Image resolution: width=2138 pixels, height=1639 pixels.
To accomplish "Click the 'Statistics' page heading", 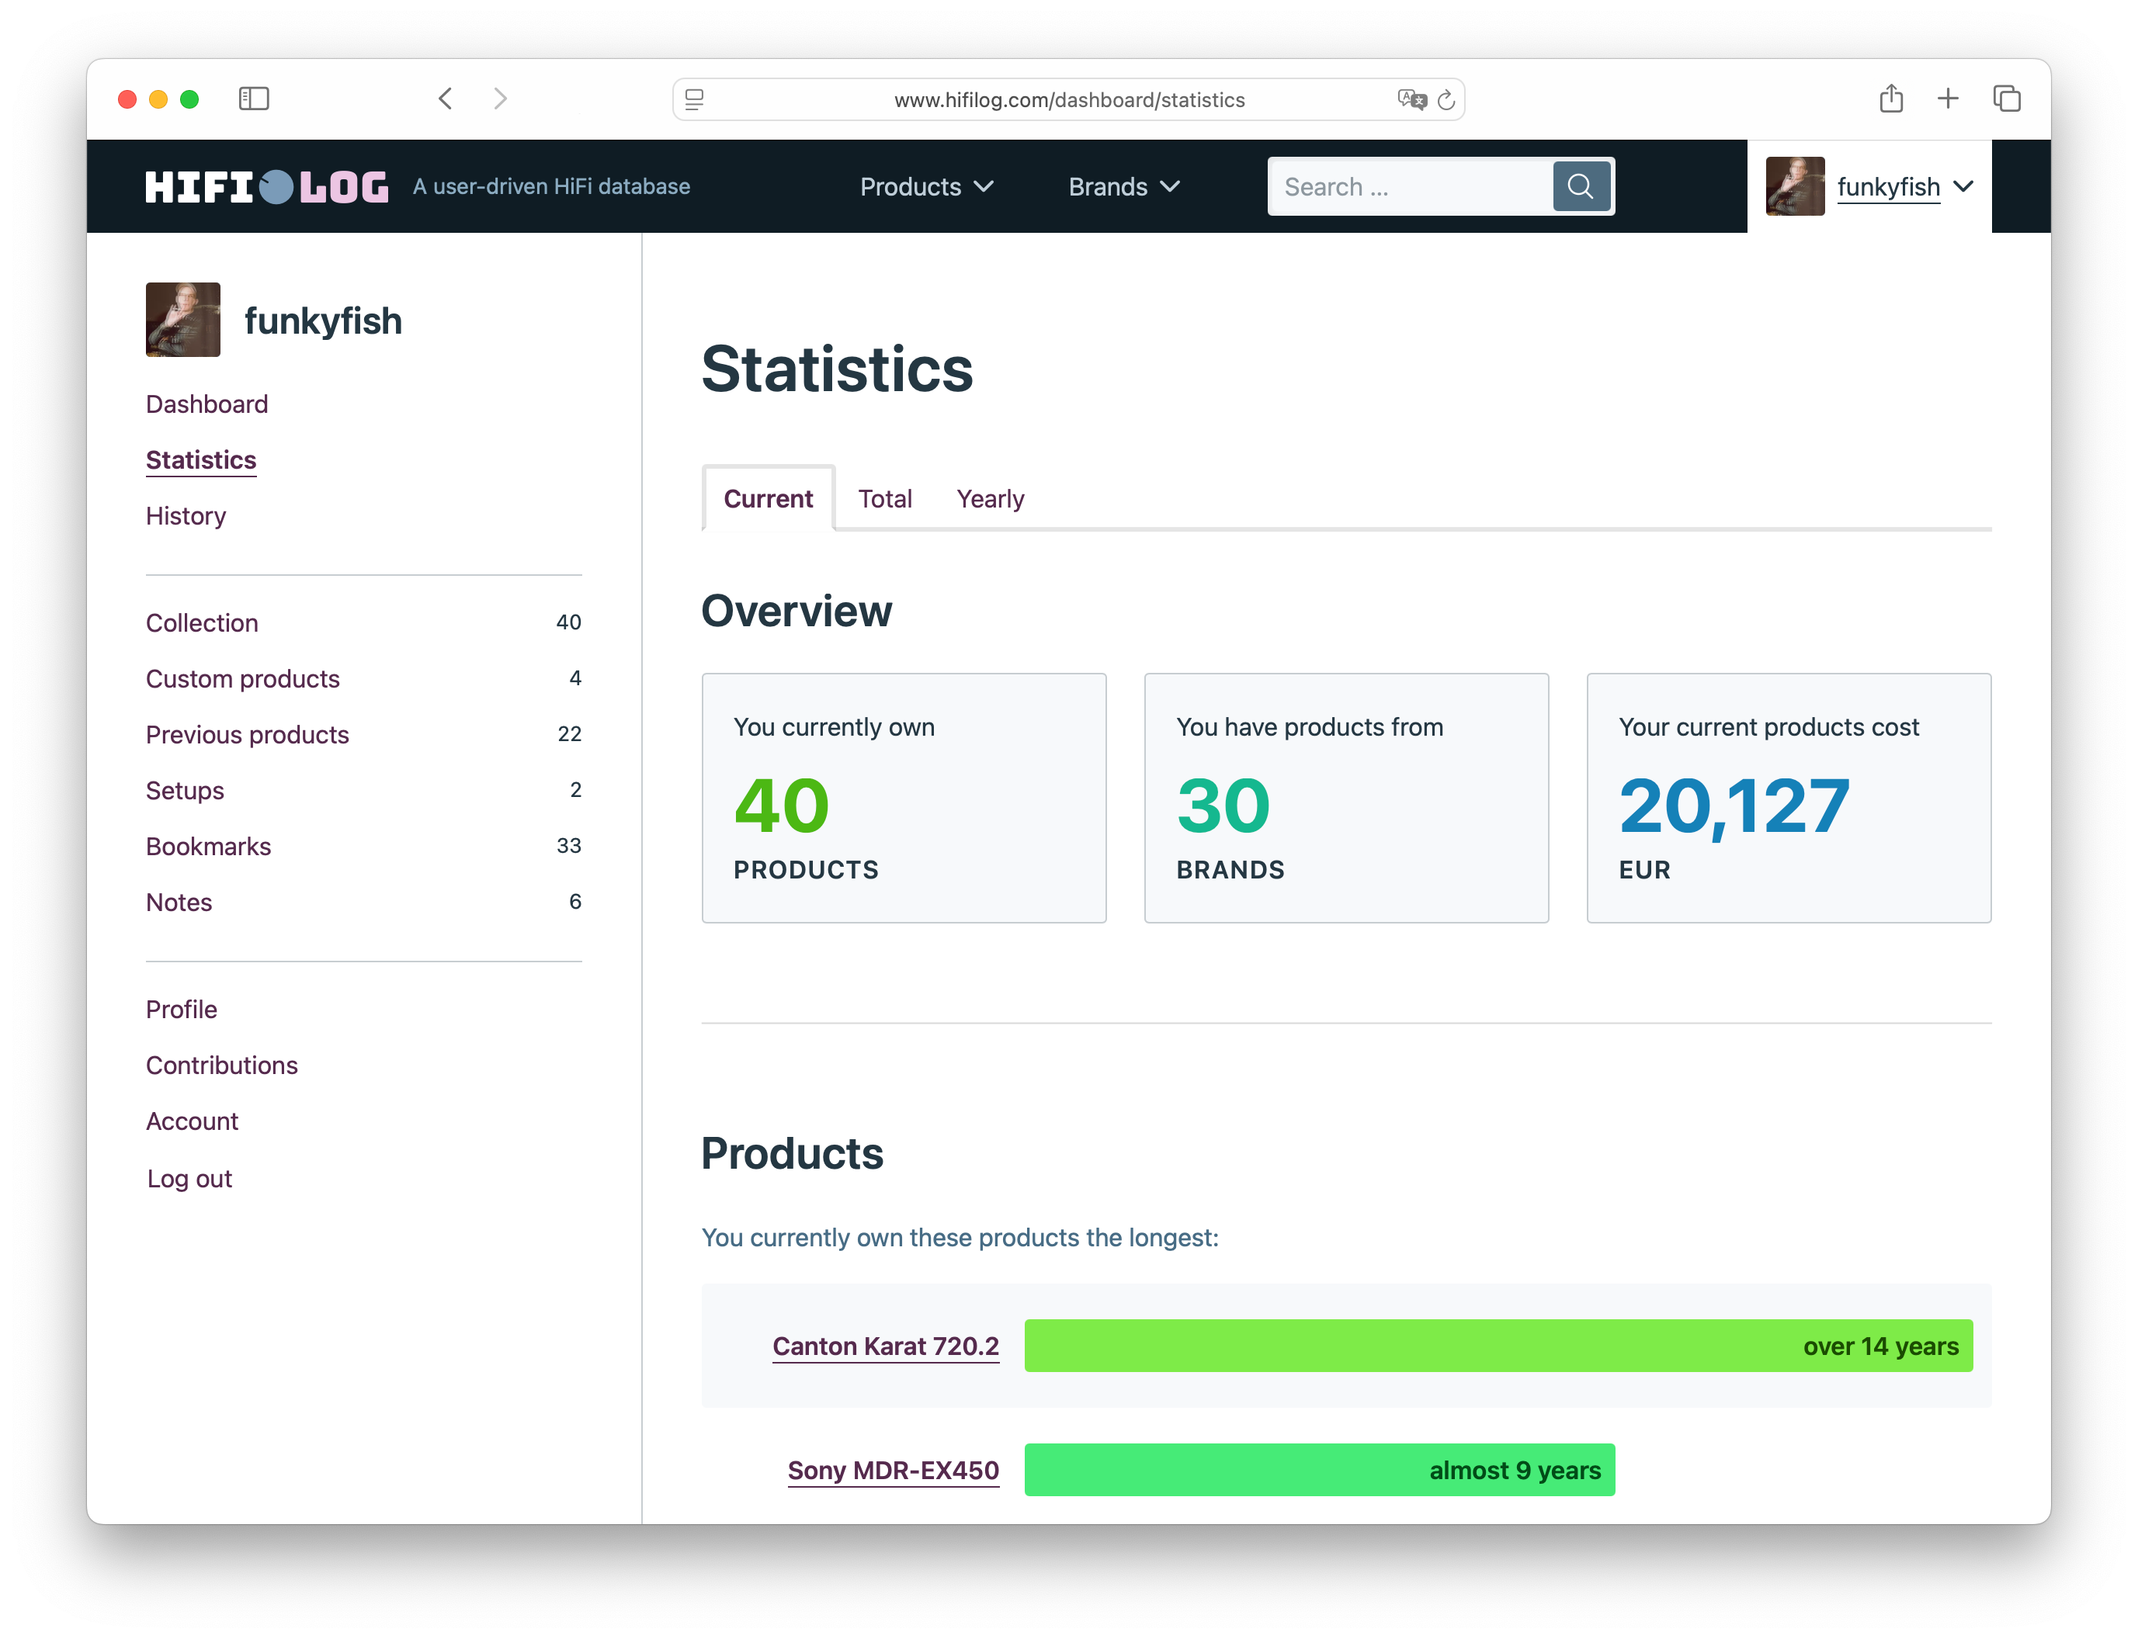I will pyautogui.click(x=837, y=369).
